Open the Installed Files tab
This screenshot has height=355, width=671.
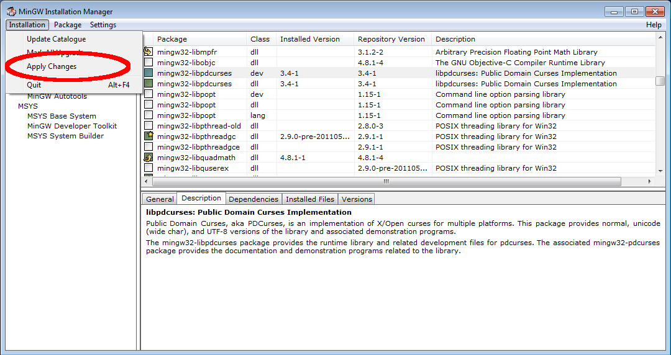pos(310,199)
